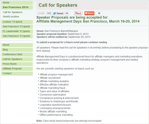Click the 'Offline performance marketing' bullet

point(56,115)
